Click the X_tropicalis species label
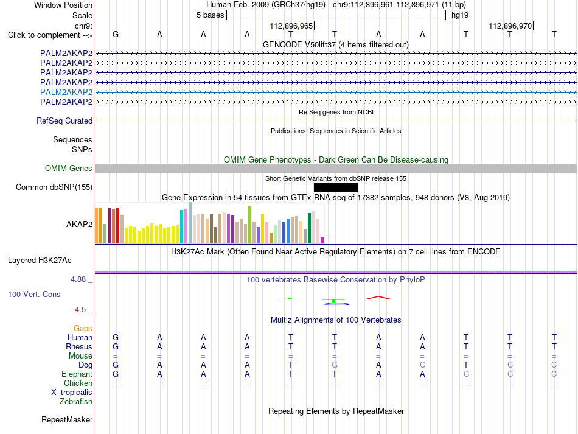Viewport: 578px width, 434px height. click(x=72, y=393)
